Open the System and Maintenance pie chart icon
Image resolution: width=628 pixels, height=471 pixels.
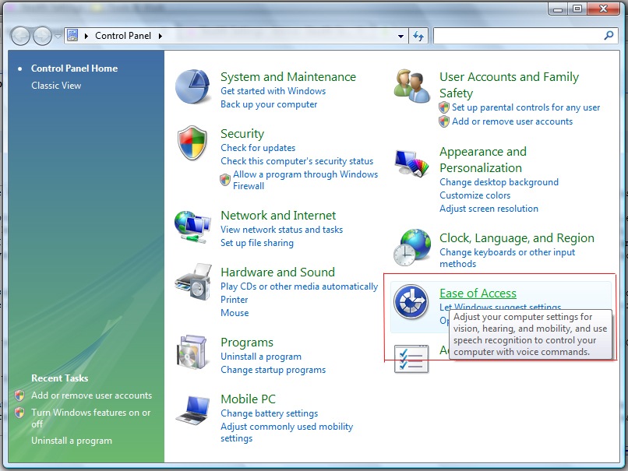[192, 87]
